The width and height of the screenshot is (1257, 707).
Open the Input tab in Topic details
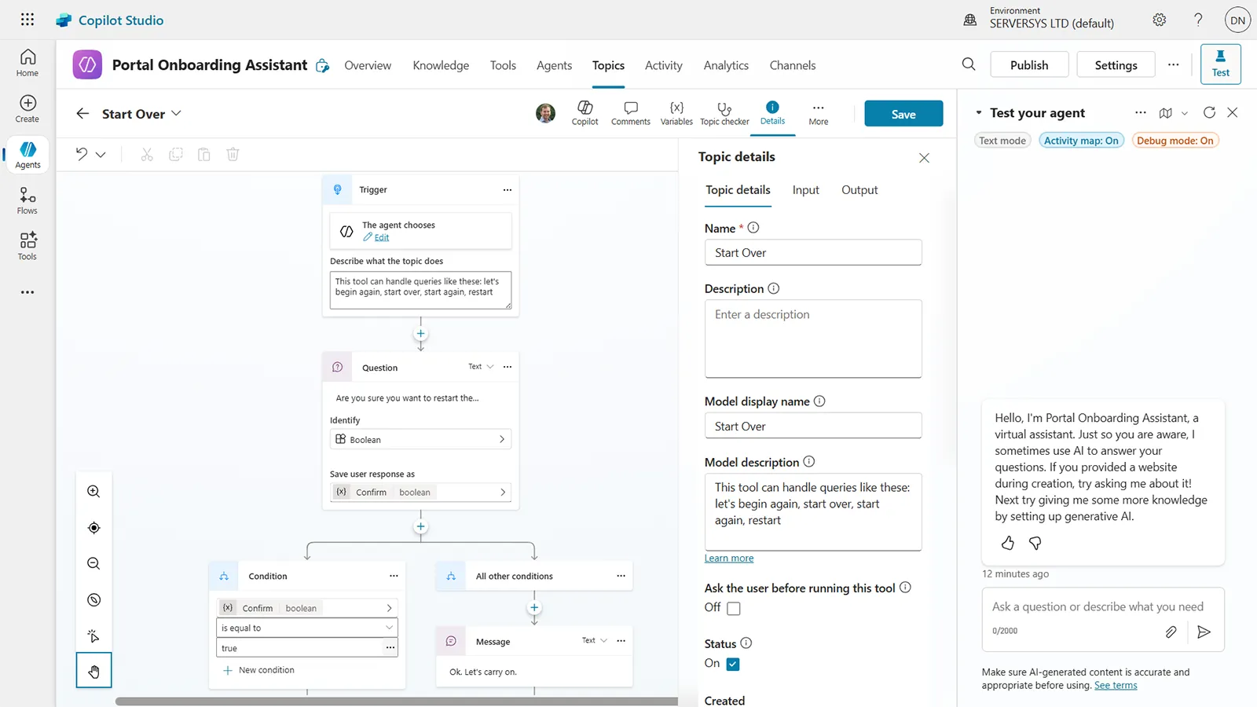pyautogui.click(x=805, y=190)
